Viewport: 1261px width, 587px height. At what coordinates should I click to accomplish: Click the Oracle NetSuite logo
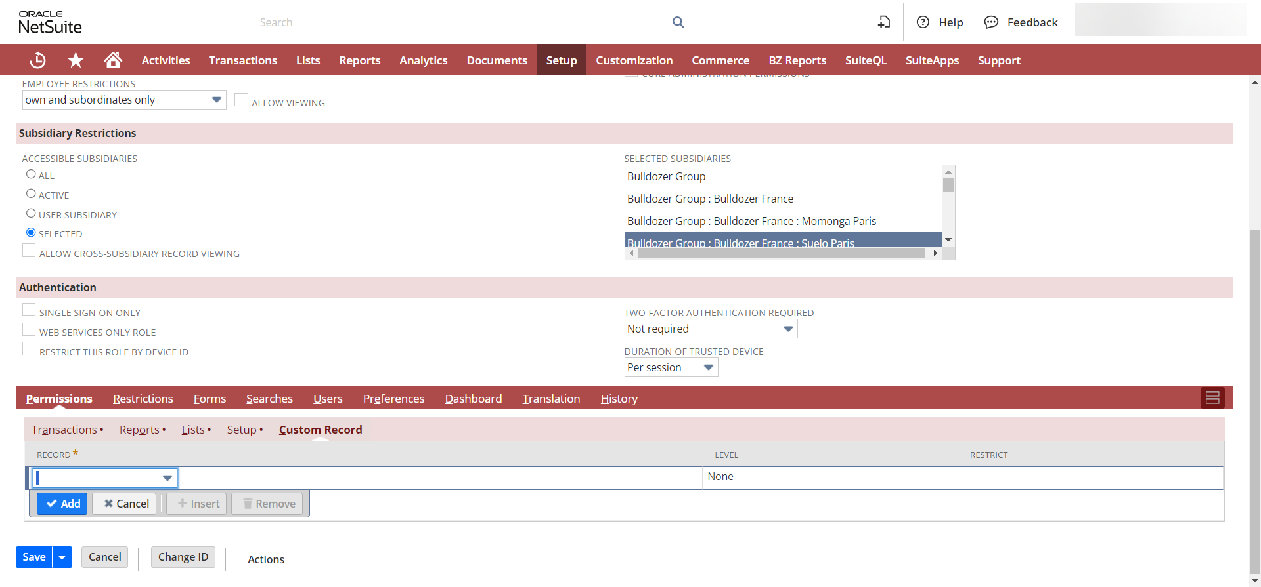(x=50, y=22)
